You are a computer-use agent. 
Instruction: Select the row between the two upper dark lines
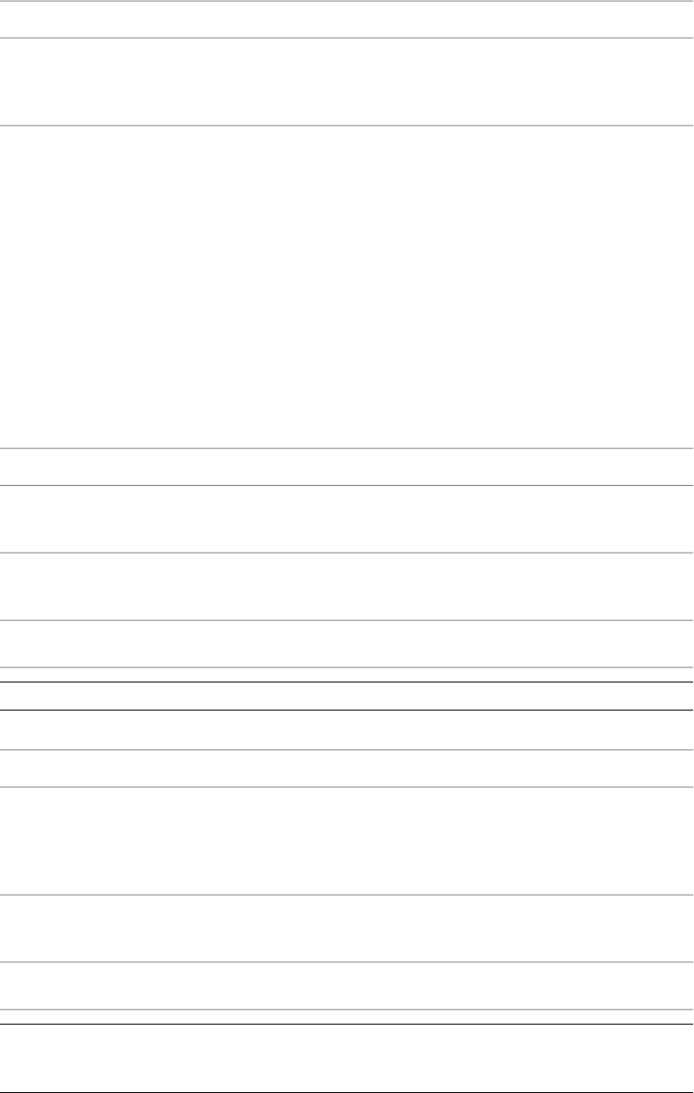(x=347, y=696)
